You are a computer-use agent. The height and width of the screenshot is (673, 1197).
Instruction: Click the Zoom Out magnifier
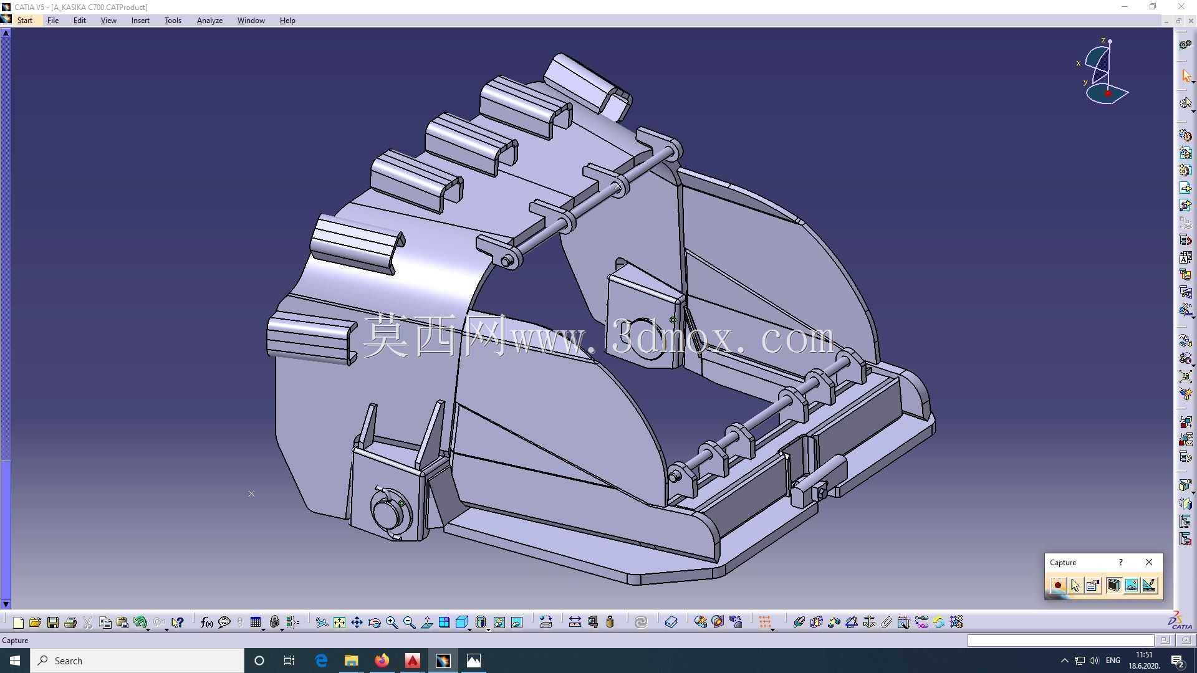pos(409,622)
